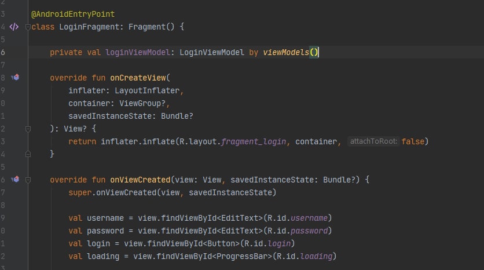Viewport: 484px width, 270px height.
Task: Click Bundle? type in onCreateView parameters
Action: pyautogui.click(x=177, y=116)
